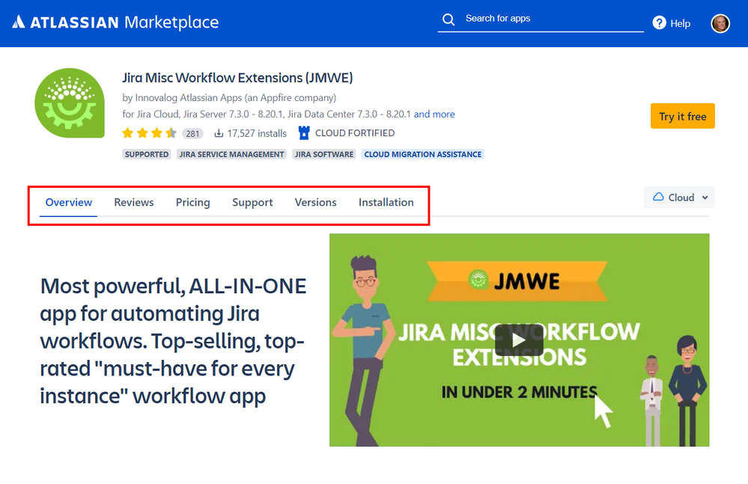Go to the Support tab
Screen dimensions: 748x484
click(252, 203)
